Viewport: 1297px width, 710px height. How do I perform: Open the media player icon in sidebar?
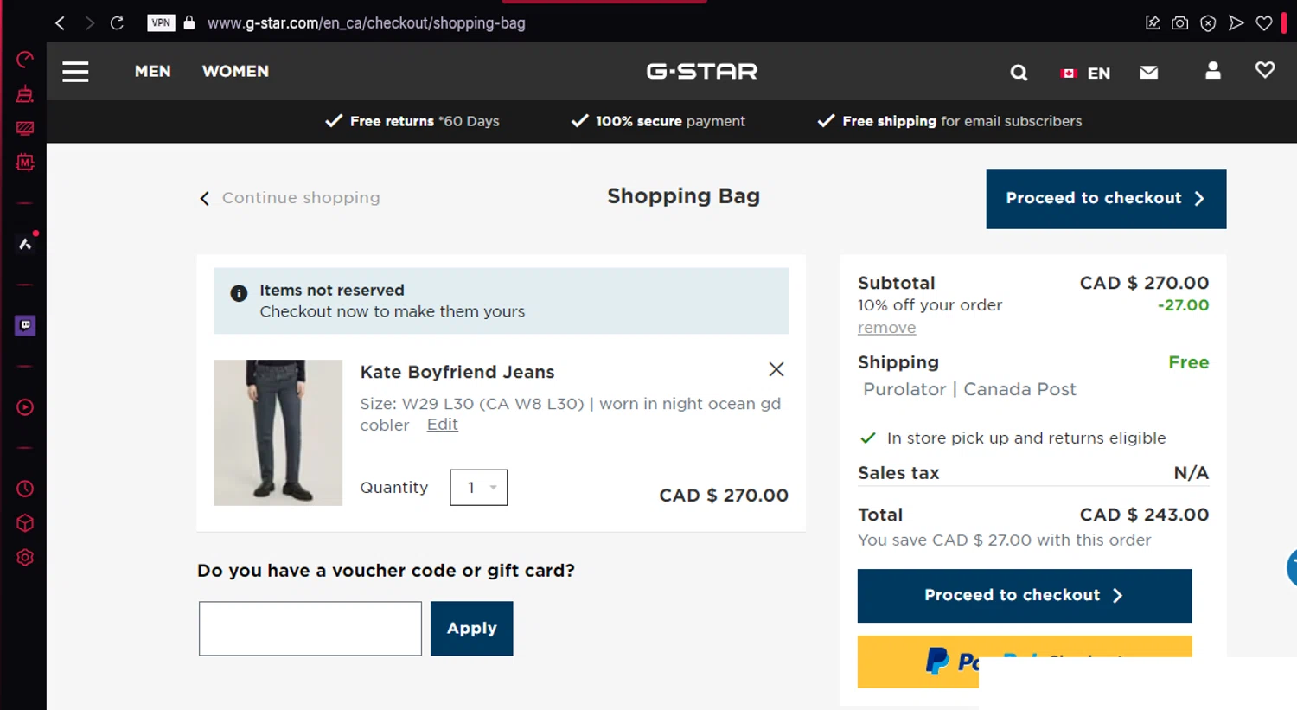25,407
